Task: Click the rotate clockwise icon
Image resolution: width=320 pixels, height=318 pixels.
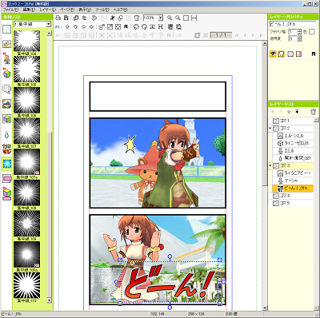Action: point(144,26)
